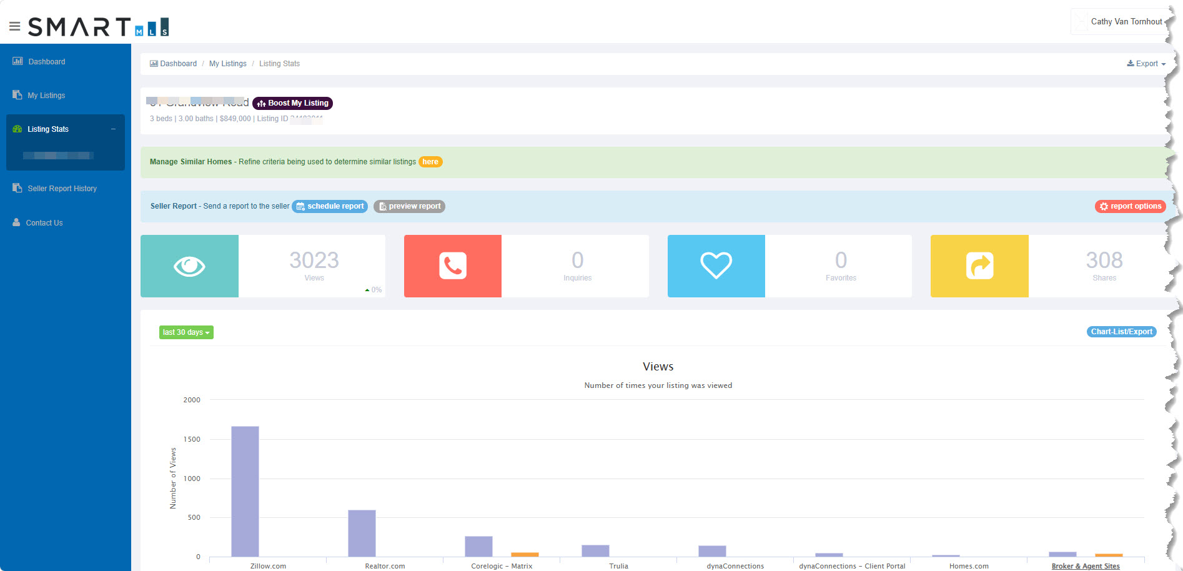This screenshot has width=1183, height=571.
Task: Click the Shares arrow icon tile
Action: tap(979, 266)
